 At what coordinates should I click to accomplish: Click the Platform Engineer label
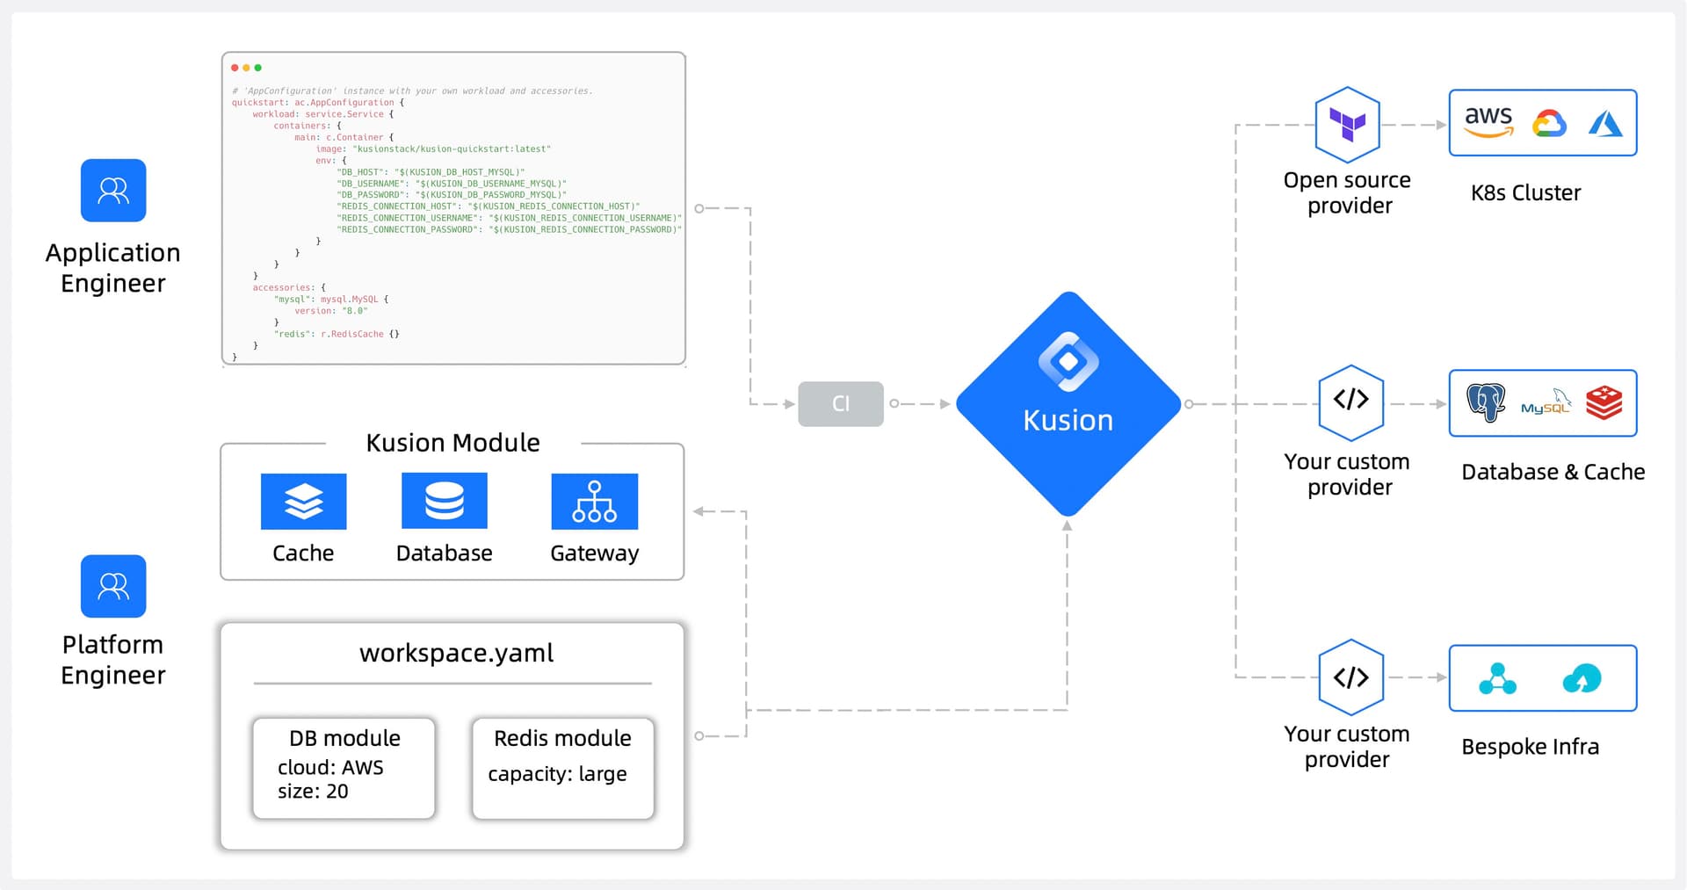[112, 660]
